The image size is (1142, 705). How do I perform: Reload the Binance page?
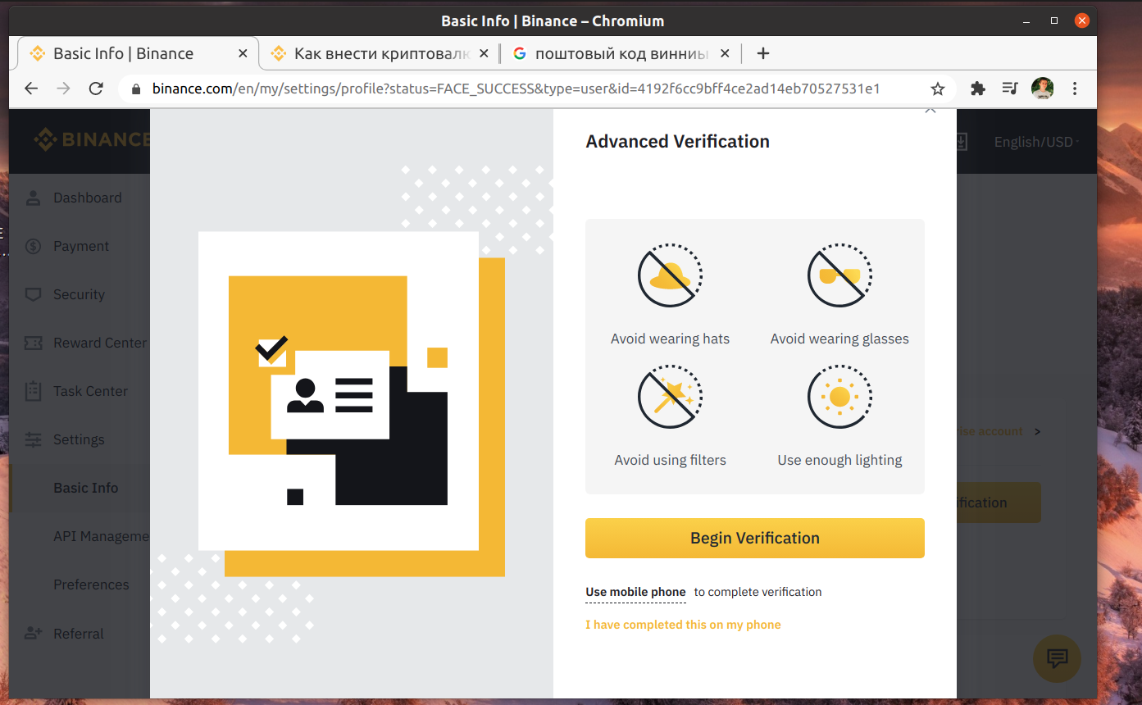(x=96, y=89)
